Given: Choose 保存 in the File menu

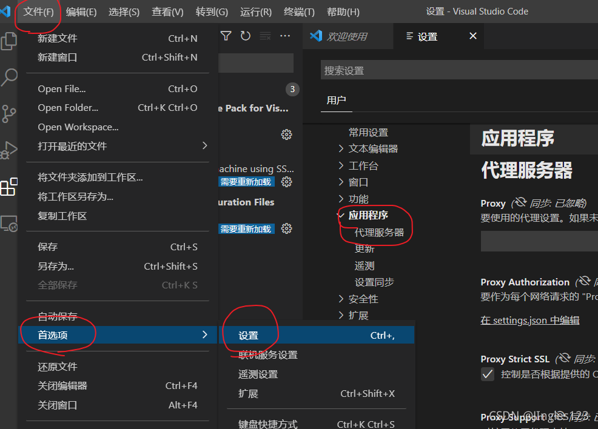Looking at the screenshot, I should 118,247.
